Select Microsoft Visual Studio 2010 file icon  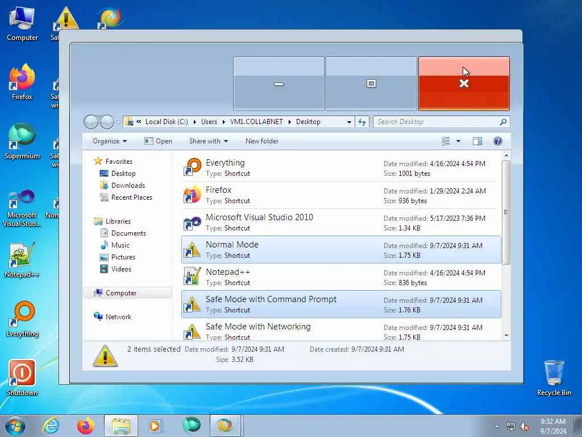click(x=193, y=222)
